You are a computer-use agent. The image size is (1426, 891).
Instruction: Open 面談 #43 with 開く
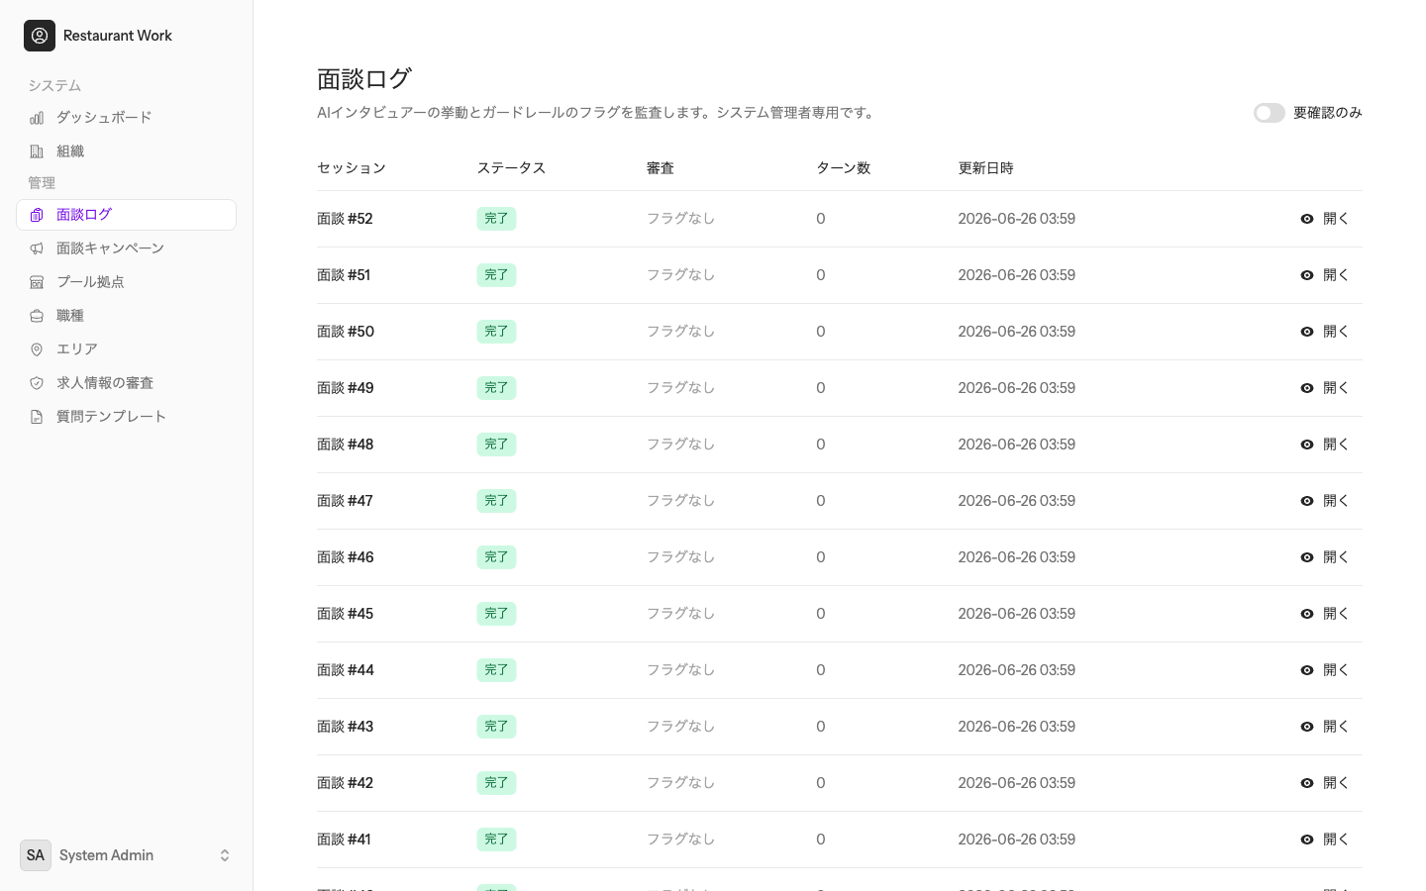pos(1325,727)
